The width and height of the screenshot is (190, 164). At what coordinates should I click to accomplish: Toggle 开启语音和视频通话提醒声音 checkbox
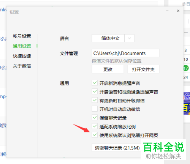(x=95, y=91)
